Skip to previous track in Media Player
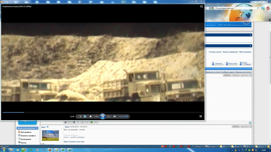271x152 pixels. tap(96, 116)
